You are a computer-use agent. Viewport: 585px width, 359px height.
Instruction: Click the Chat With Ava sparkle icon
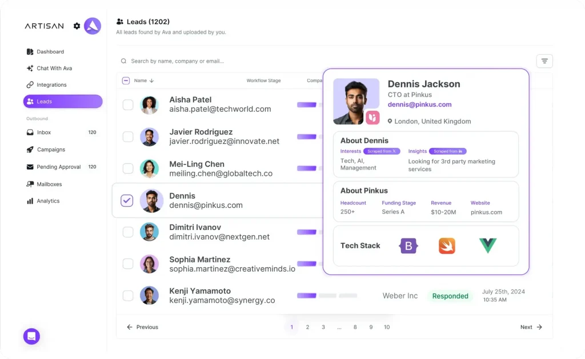[x=30, y=68]
